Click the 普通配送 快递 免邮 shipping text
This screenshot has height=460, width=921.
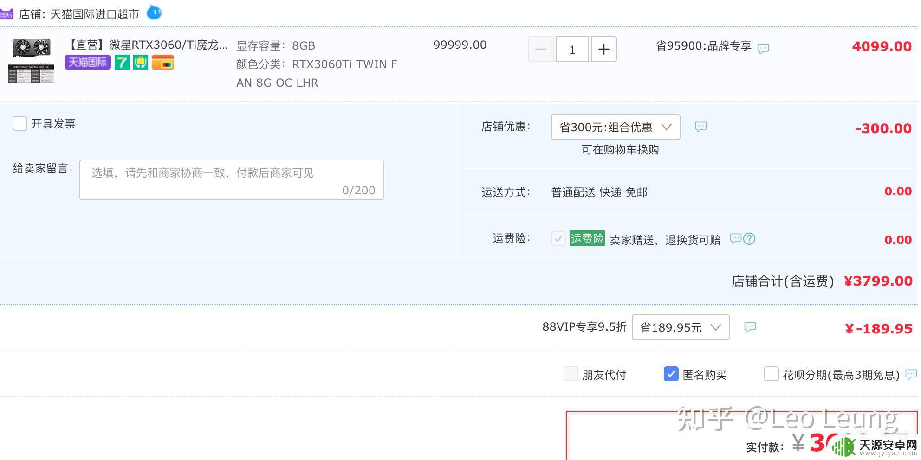599,192
